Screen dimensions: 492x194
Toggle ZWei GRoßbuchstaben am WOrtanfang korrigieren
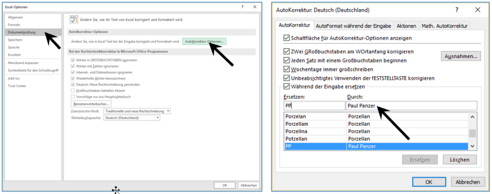coord(286,51)
